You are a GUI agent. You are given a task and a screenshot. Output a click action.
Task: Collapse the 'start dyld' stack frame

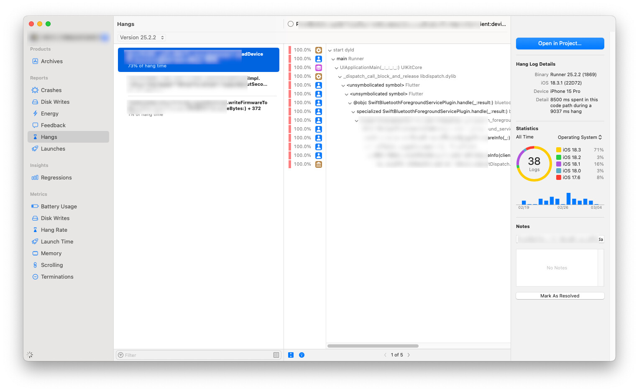[x=330, y=50]
